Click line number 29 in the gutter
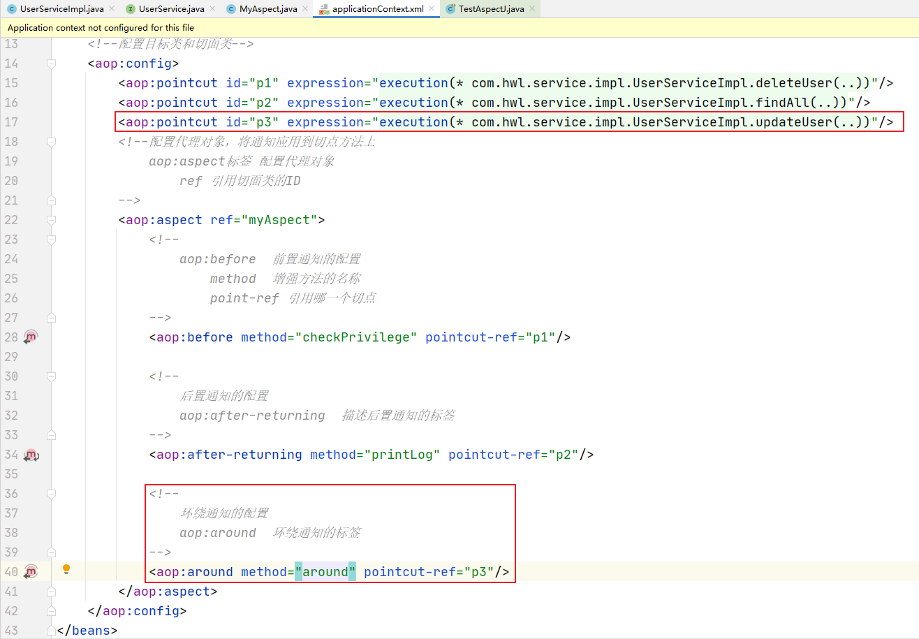Image resolution: width=919 pixels, height=639 pixels. coord(10,357)
